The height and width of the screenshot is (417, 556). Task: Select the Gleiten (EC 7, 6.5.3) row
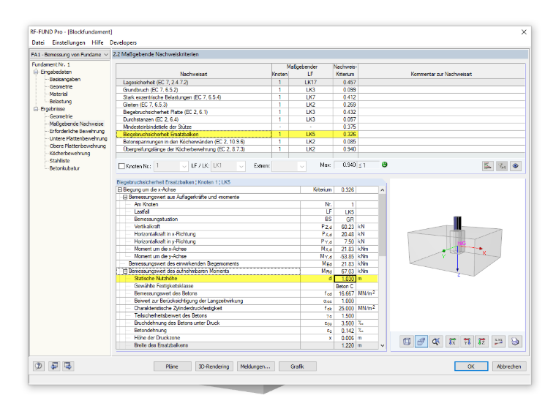pos(320,105)
